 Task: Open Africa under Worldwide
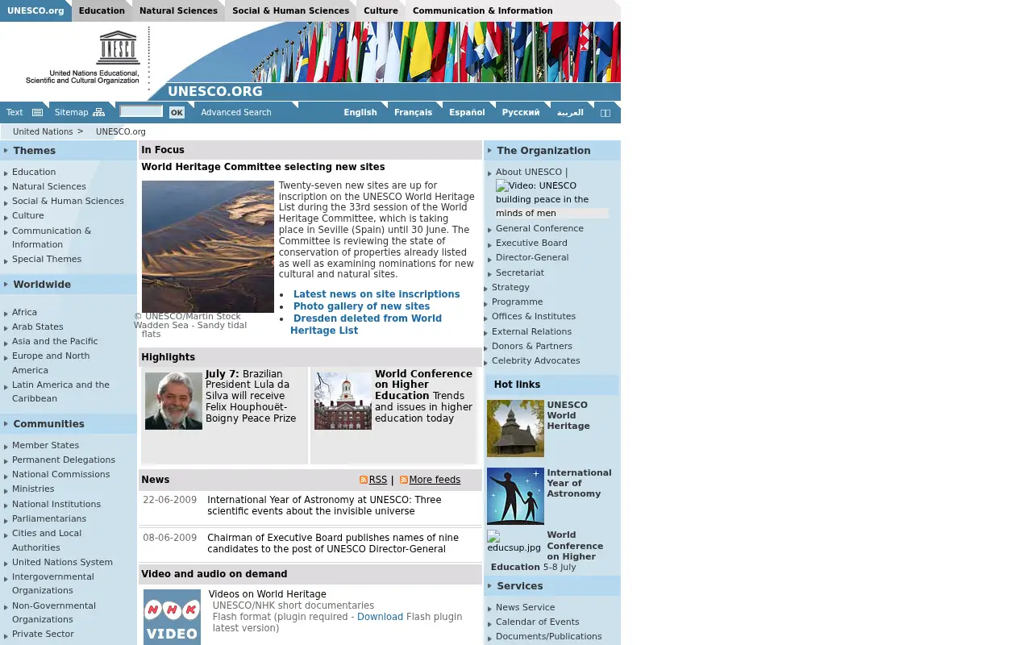(x=24, y=313)
